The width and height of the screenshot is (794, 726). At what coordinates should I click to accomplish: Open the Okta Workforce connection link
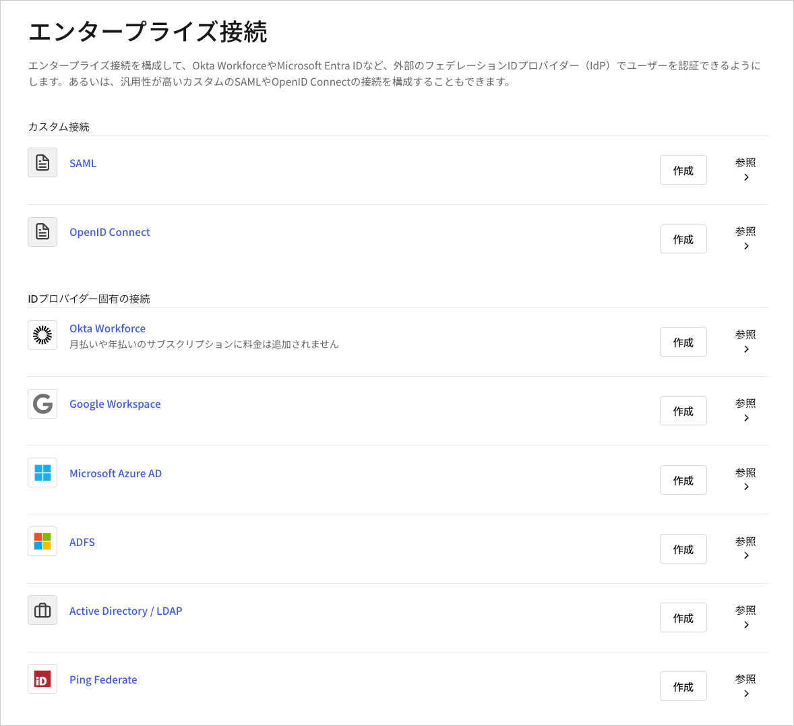pos(107,328)
